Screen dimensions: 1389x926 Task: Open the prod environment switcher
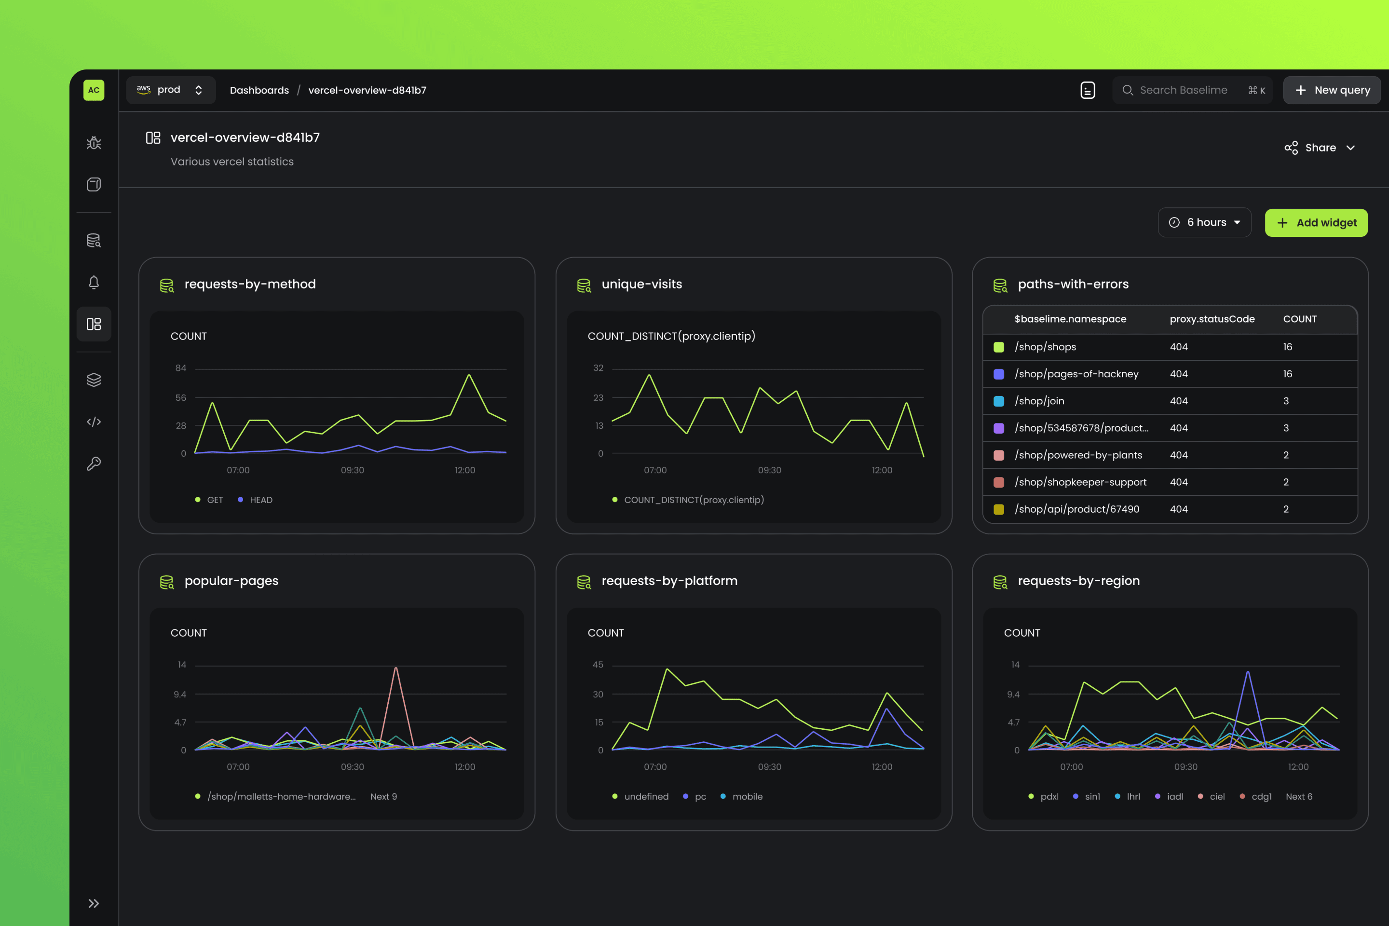pyautogui.click(x=171, y=90)
